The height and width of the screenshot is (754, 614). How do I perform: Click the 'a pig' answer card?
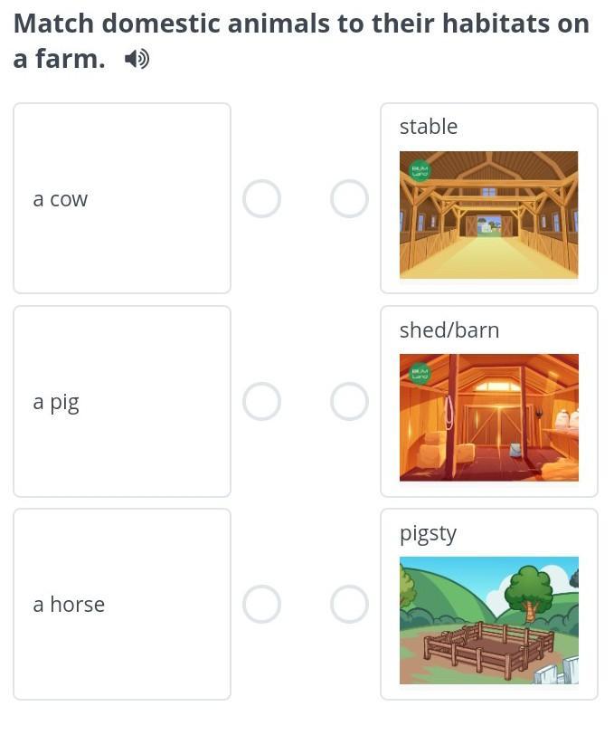click(x=122, y=401)
